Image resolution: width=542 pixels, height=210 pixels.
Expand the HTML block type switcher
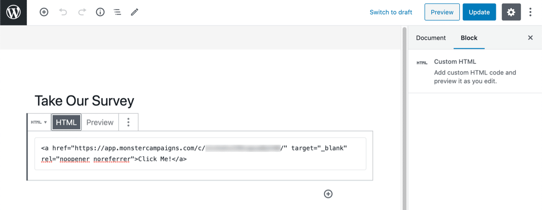[39, 122]
